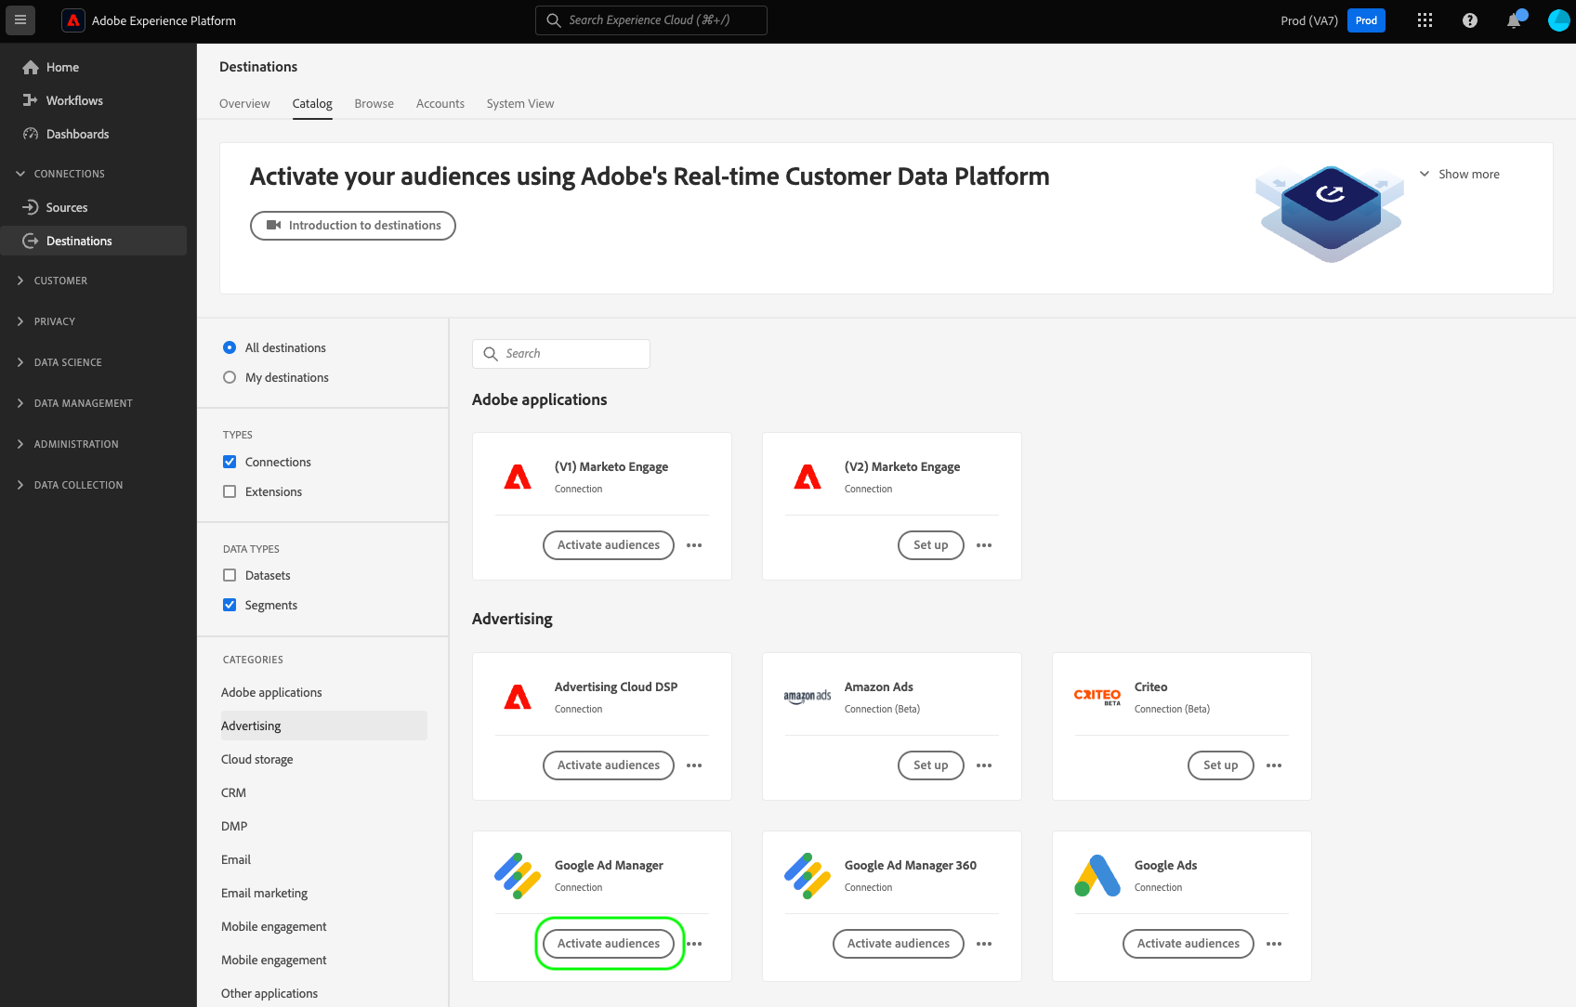Screen dimensions: 1576x1007
Task: Click the destinations catalog Search field
Action: point(561,354)
